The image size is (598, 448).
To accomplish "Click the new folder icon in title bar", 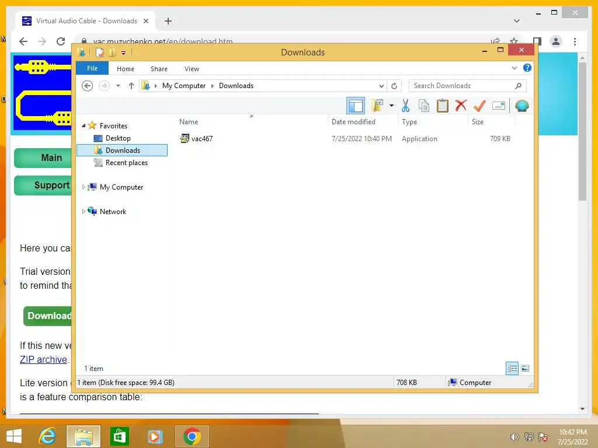I will pos(113,52).
